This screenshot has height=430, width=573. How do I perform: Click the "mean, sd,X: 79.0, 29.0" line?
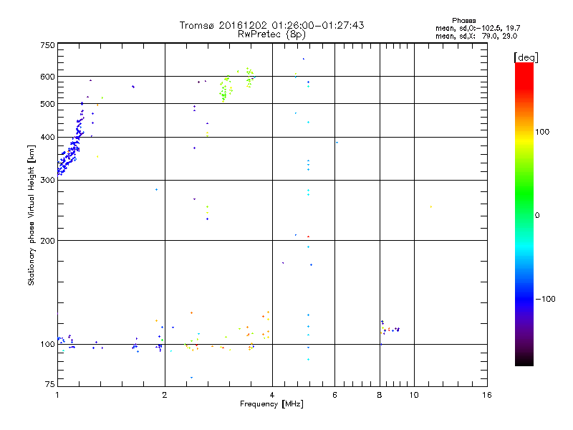(x=476, y=36)
